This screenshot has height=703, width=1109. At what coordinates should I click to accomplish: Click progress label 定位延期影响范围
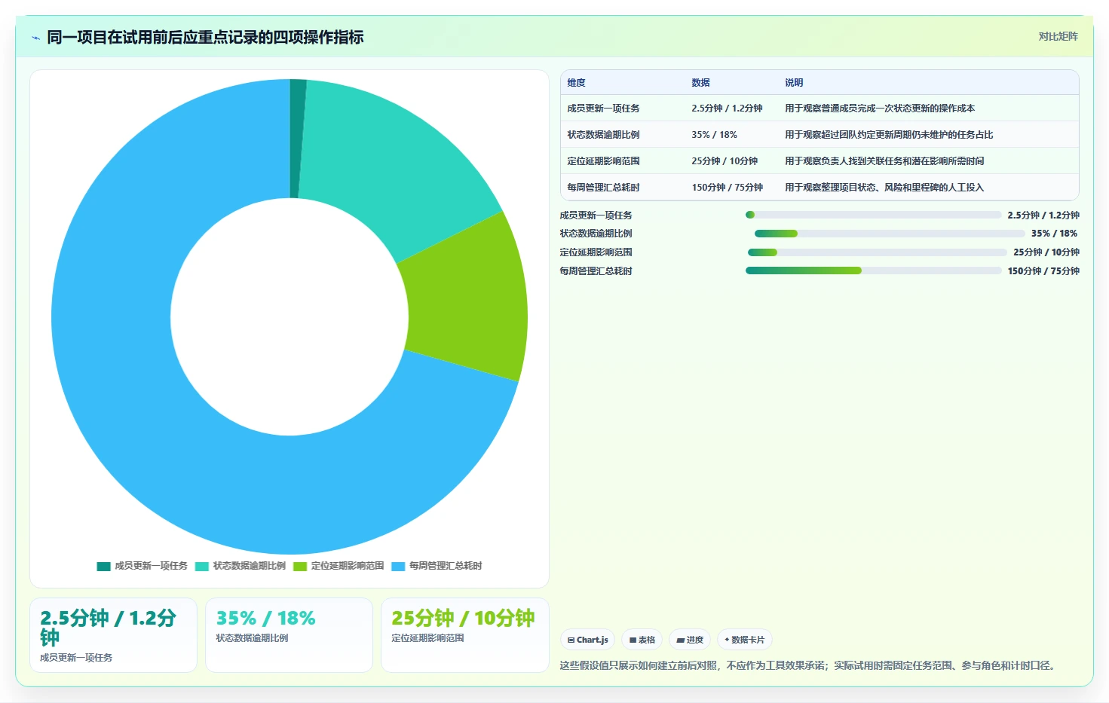(x=596, y=252)
